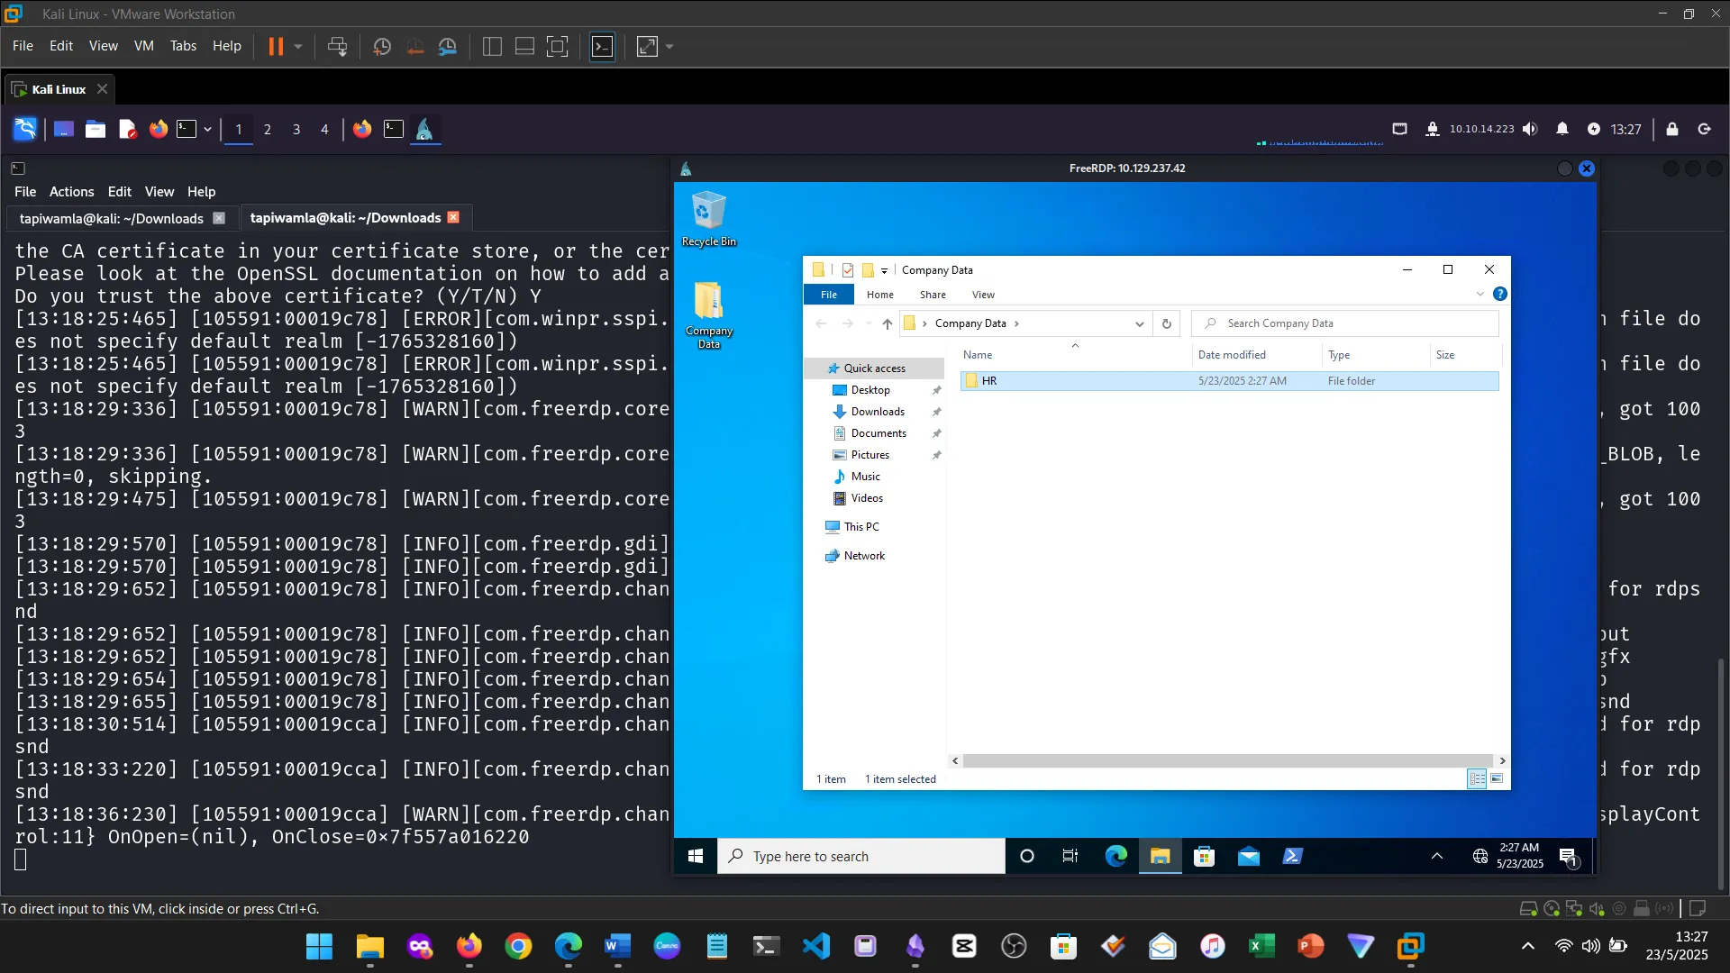Toggle large icons view in Explorer
This screenshot has height=973, width=1730.
point(1497,778)
